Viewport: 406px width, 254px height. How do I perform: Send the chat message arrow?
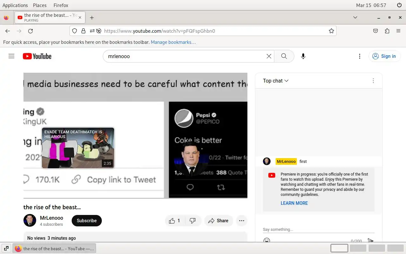coord(370,241)
